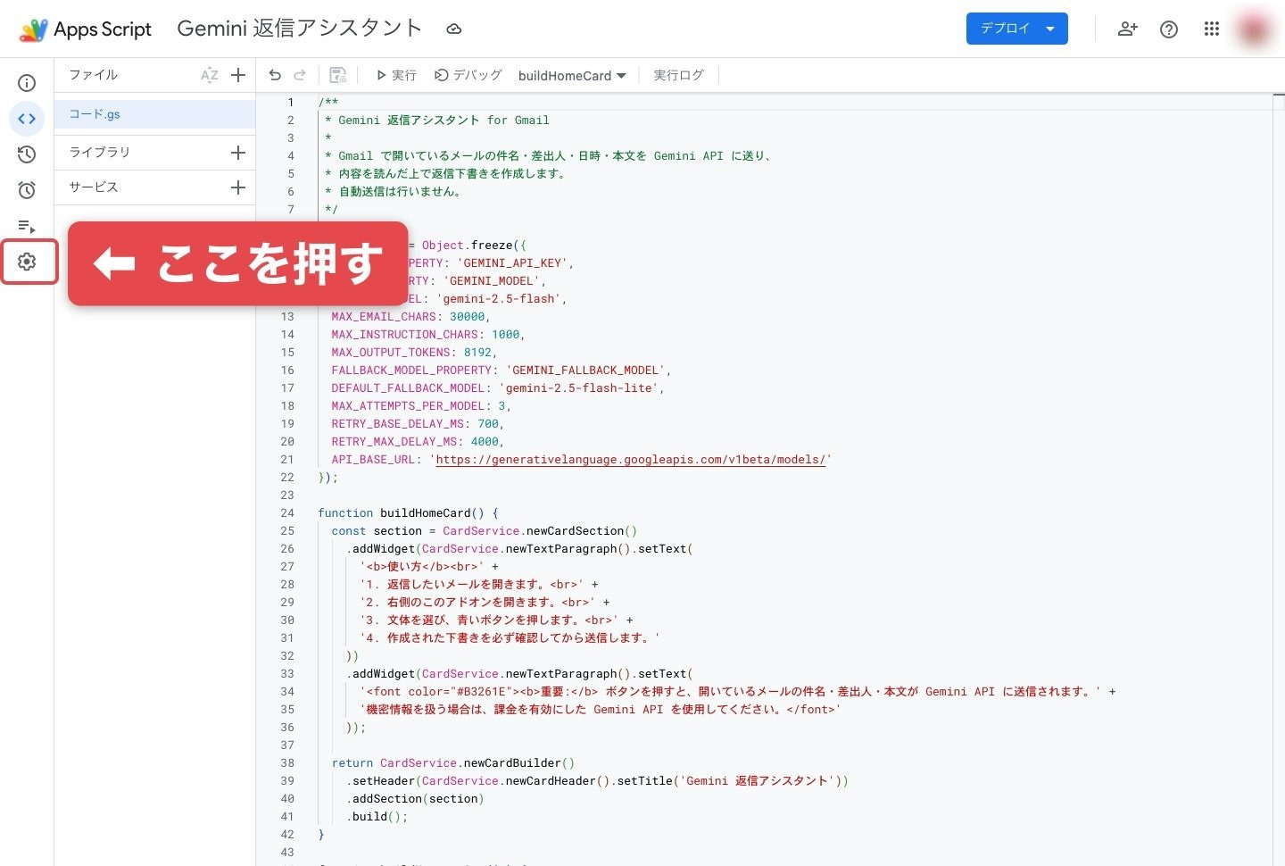Click the '* Gemini 返信アシスタント for Gmail' comment
Viewport: 1285px width, 866px height.
pyautogui.click(x=437, y=121)
